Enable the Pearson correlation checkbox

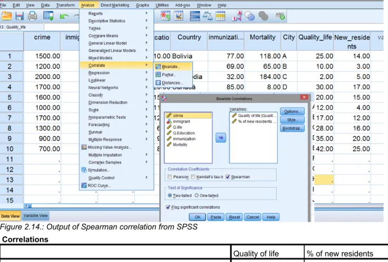click(x=170, y=177)
